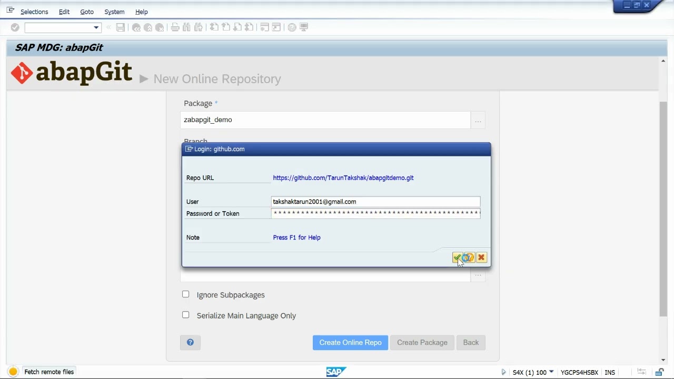The image size is (674, 379).
Task: Click the Print toolbar icon
Action: click(175, 27)
